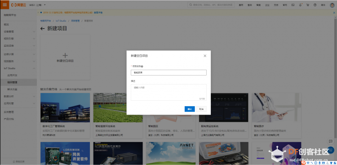Open the user avatar menu

pos(332,5)
